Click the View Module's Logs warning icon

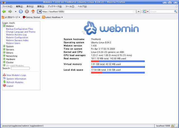pos(4,75)
